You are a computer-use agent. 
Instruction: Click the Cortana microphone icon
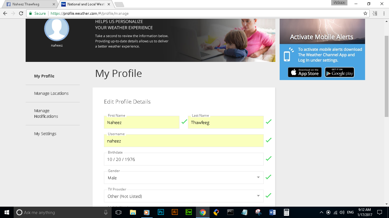[106, 212]
